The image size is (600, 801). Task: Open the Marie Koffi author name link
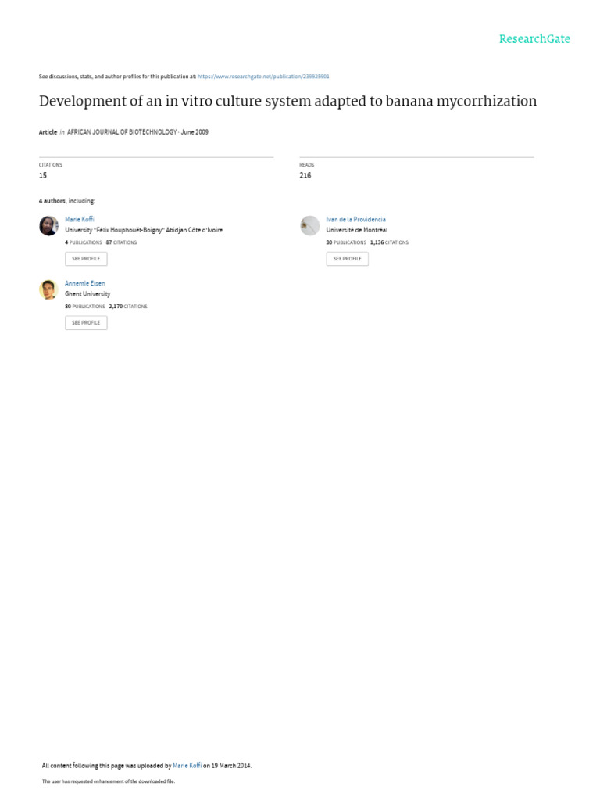[x=80, y=219]
